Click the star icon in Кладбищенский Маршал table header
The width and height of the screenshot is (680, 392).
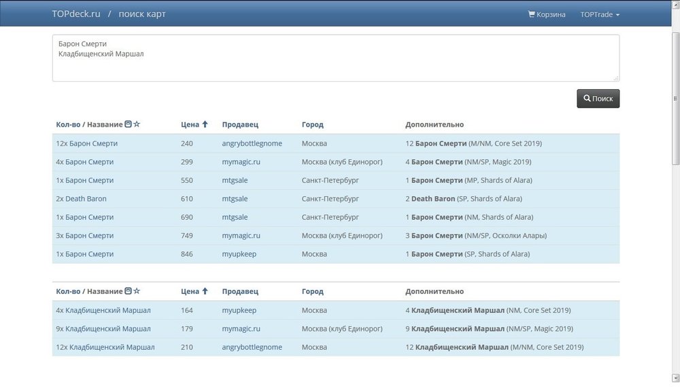tap(137, 291)
